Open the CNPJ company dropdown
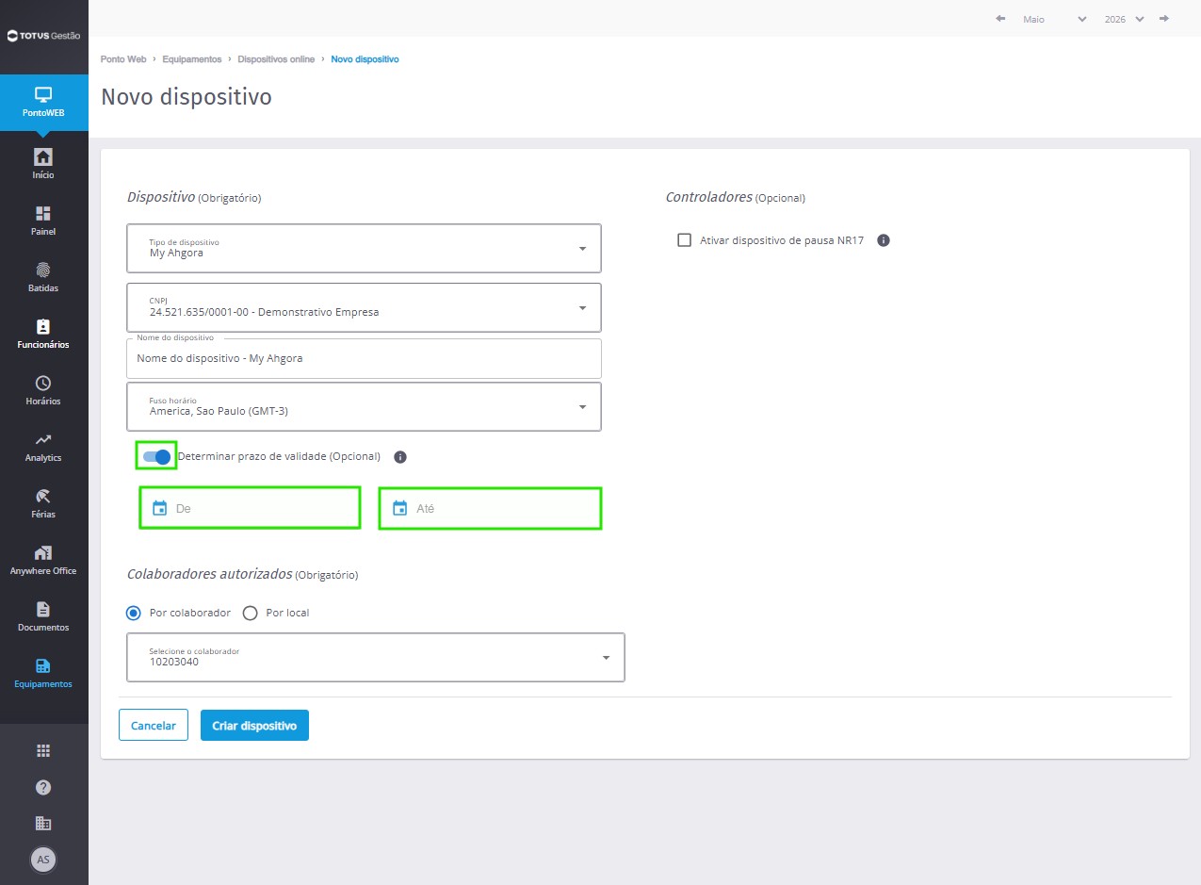Screen dimensions: 1201x885 [364, 307]
